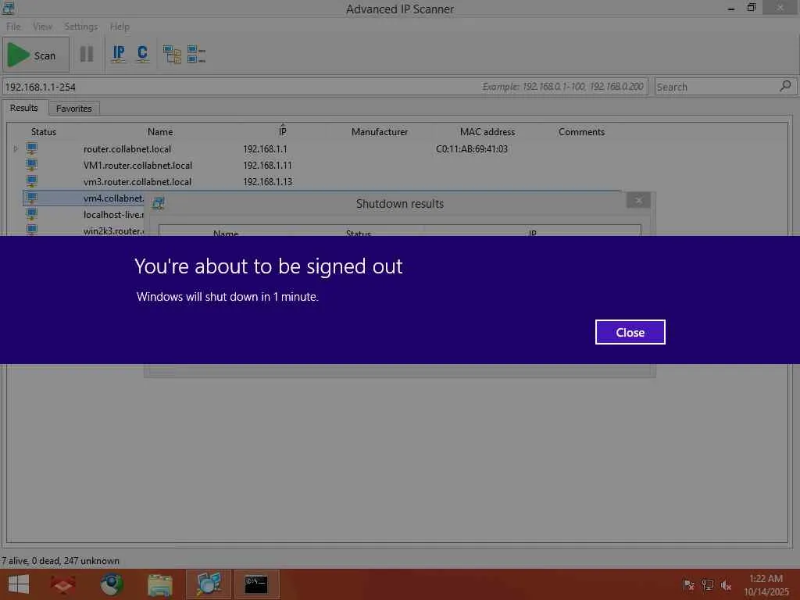Viewport: 800px width, 600px height.
Task: Sort by the Name column header
Action: [160, 131]
